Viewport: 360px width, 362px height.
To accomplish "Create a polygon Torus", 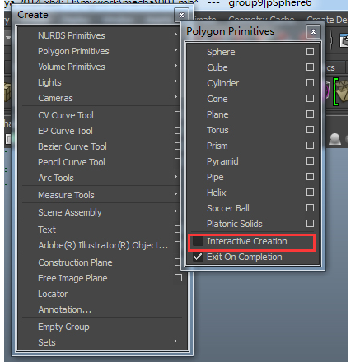I will (217, 130).
